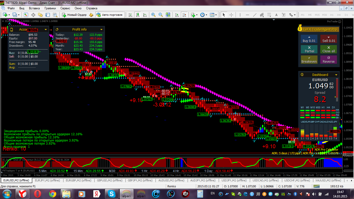Open the Indicators list toolbar icon
Viewport: 354px width, 199px height.
click(x=193, y=15)
